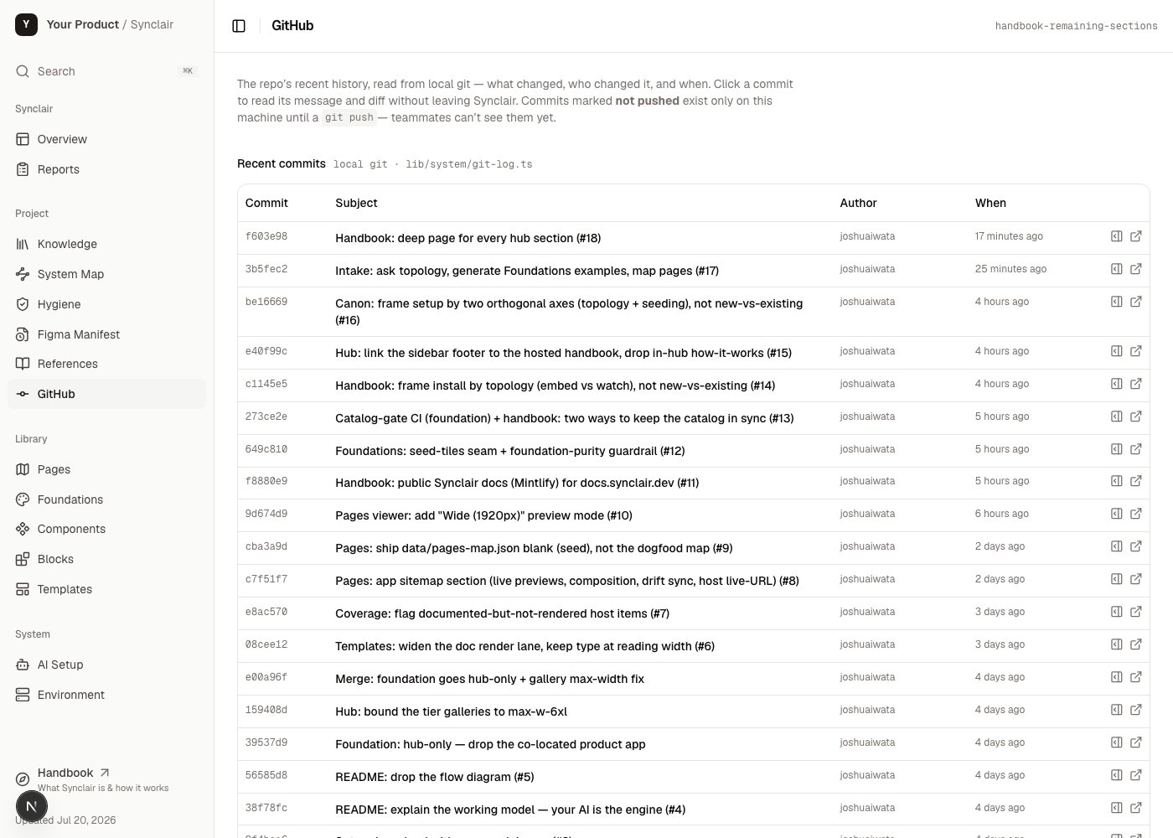The width and height of the screenshot is (1173, 838).
Task: Open commit f603e98 externally
Action: (x=1136, y=236)
